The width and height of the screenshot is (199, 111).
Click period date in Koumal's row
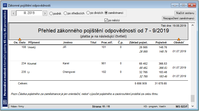[x=179, y=68]
